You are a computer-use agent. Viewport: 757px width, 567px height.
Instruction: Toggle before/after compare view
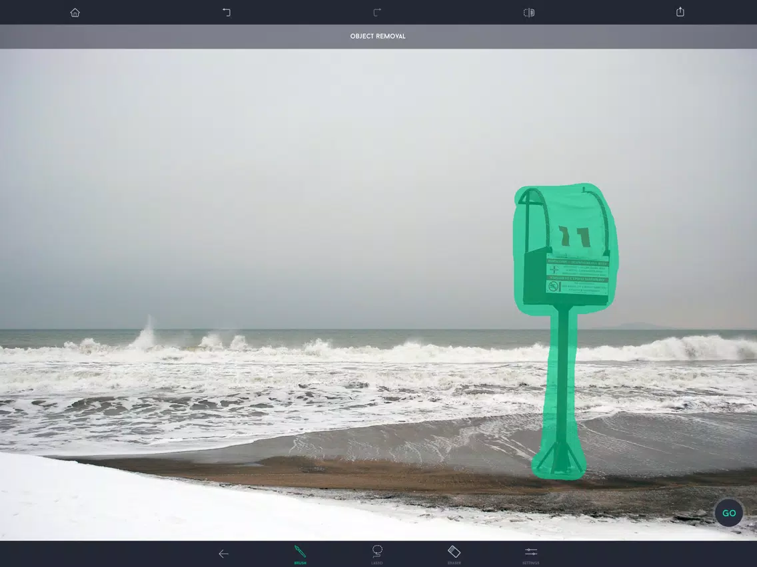(528, 13)
